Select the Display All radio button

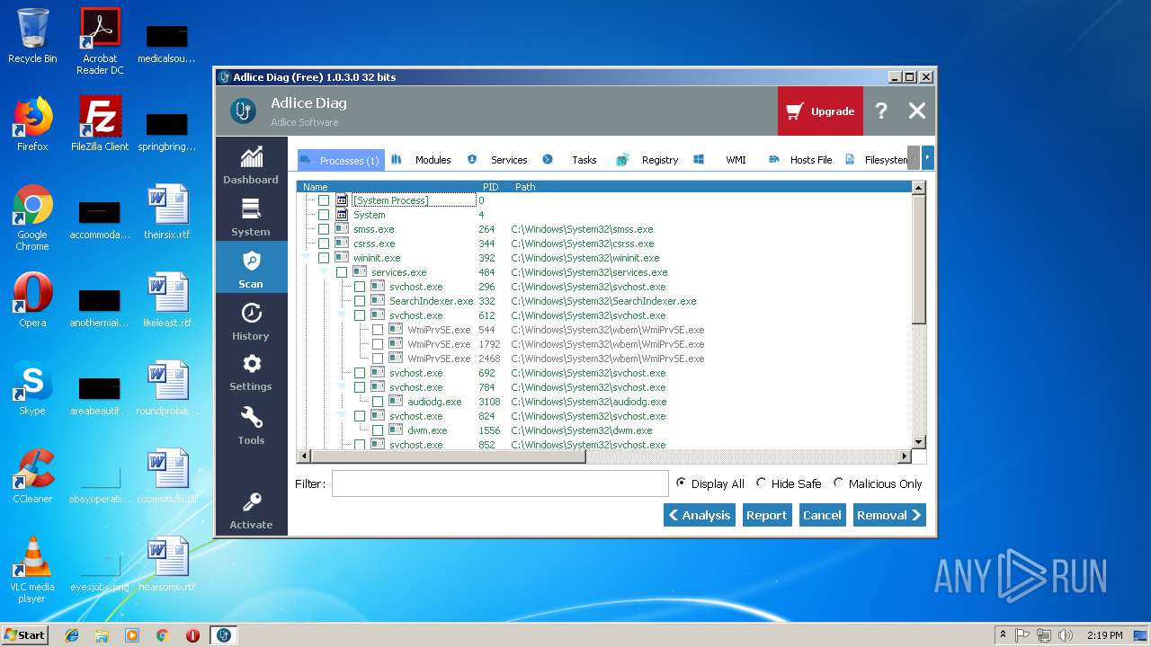(681, 483)
